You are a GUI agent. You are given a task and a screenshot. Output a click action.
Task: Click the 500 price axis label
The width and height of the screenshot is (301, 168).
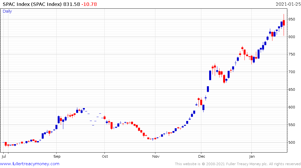click(291, 143)
